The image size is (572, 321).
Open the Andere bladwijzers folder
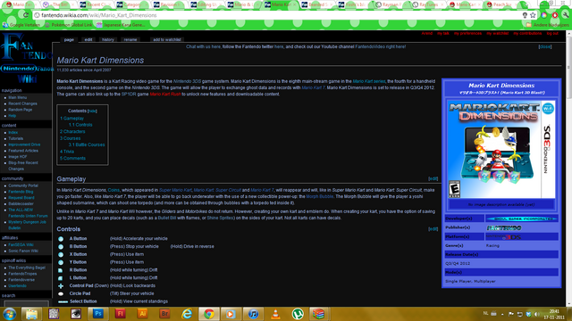[547, 25]
